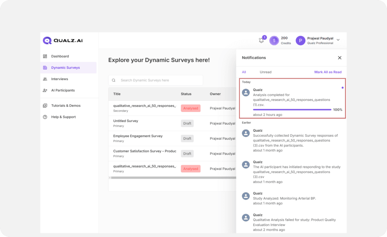Click the analysis completed progress bar

coord(292,110)
